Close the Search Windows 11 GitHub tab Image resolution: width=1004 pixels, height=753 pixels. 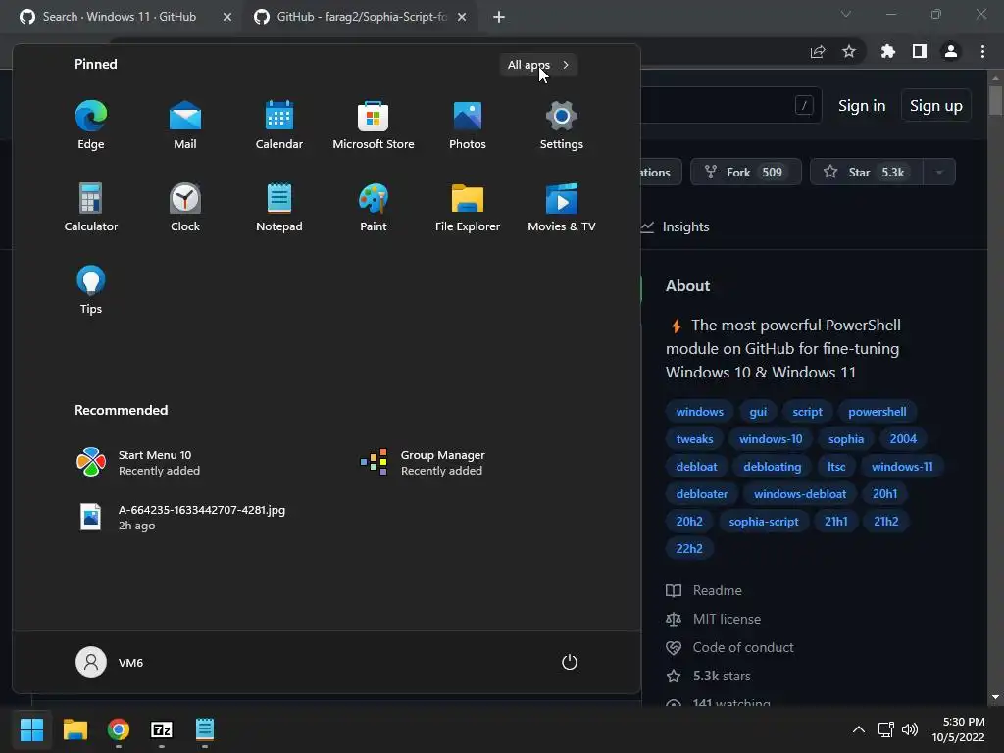click(x=227, y=17)
